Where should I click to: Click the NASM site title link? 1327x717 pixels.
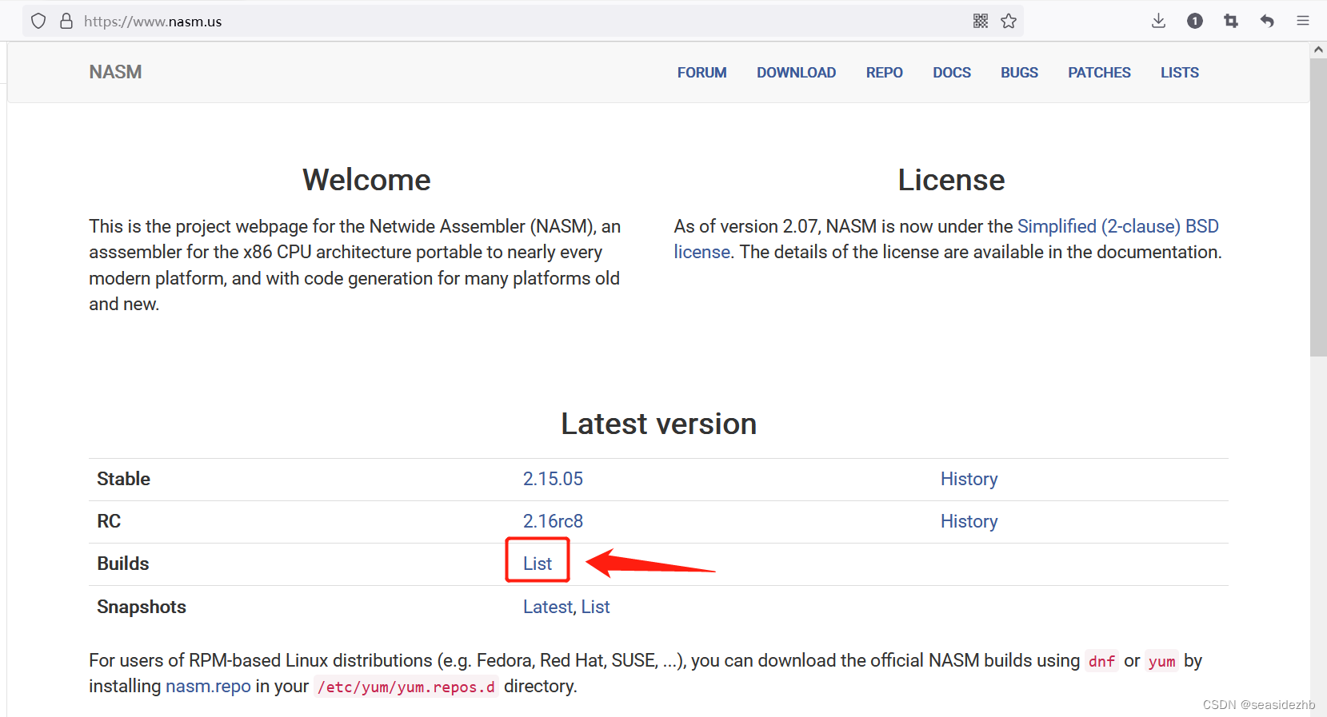[x=115, y=72]
